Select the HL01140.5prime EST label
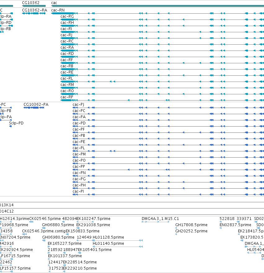 coord(108,244)
